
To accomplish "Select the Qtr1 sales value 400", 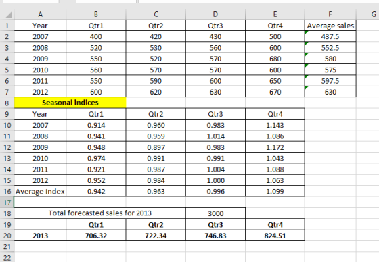I will [96, 36].
